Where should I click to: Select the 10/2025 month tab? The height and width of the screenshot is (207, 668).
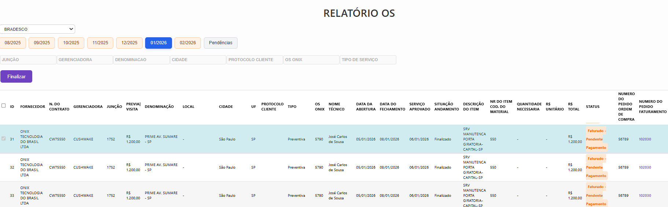71,43
